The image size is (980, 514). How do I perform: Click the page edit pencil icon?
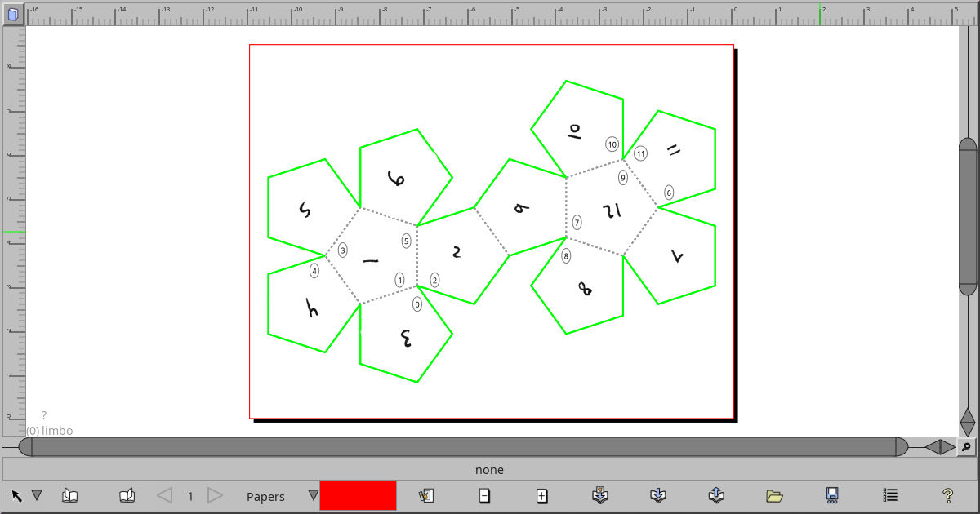425,494
